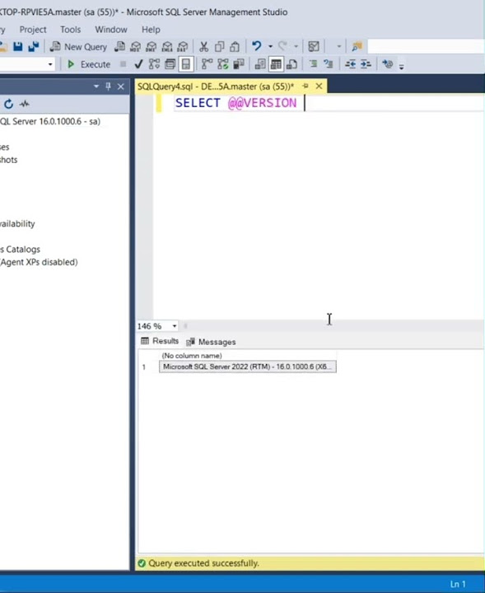Click the Paste icon
The image size is (485, 593).
235,46
